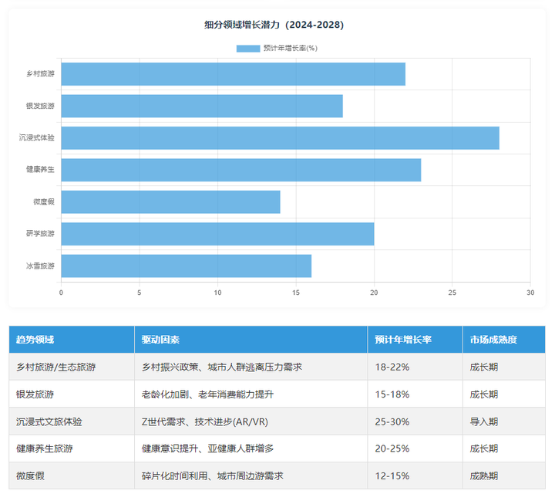Select the 乡村旅游 bar in the chart
Screen dimensions: 555x501
click(234, 74)
